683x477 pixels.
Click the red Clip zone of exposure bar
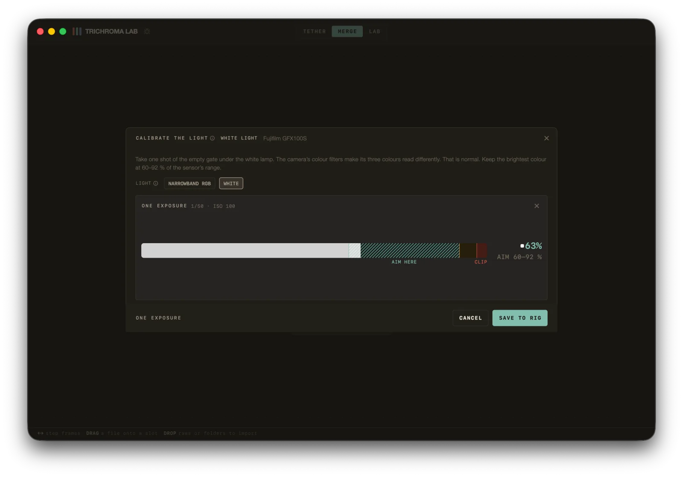[482, 250]
